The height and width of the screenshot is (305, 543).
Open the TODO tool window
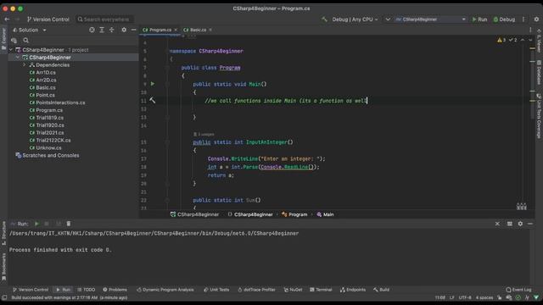pyautogui.click(x=87, y=290)
